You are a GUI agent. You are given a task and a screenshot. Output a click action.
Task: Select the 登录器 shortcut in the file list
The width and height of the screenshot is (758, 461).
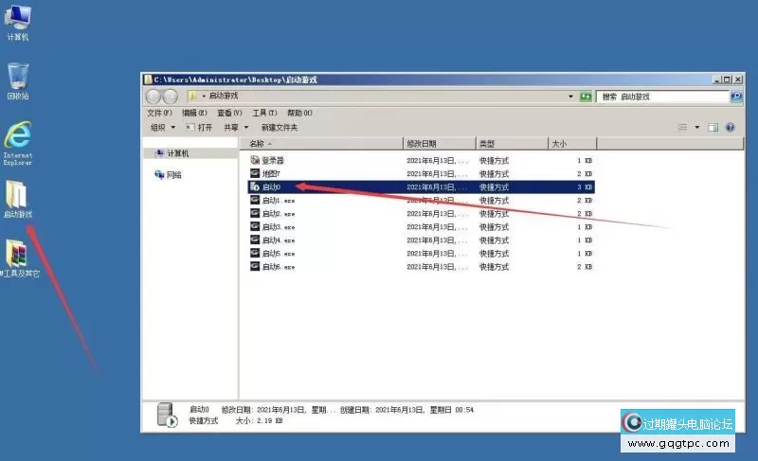tap(272, 160)
